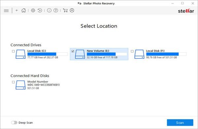The image size is (198, 129).
Task: Click the "Model Number" label
Action: [x=38, y=82]
